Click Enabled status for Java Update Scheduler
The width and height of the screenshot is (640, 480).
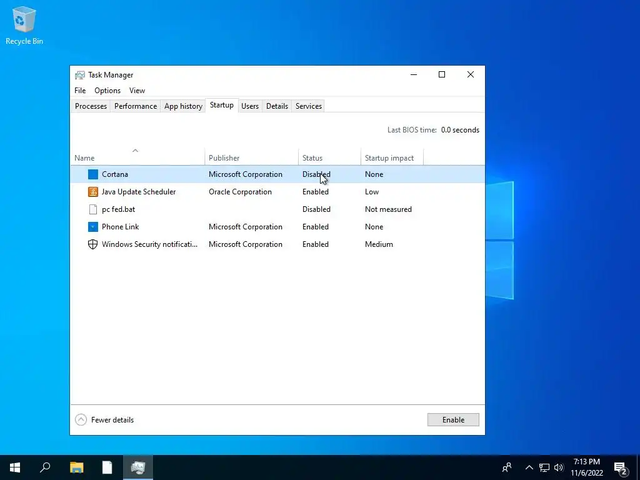click(x=316, y=192)
